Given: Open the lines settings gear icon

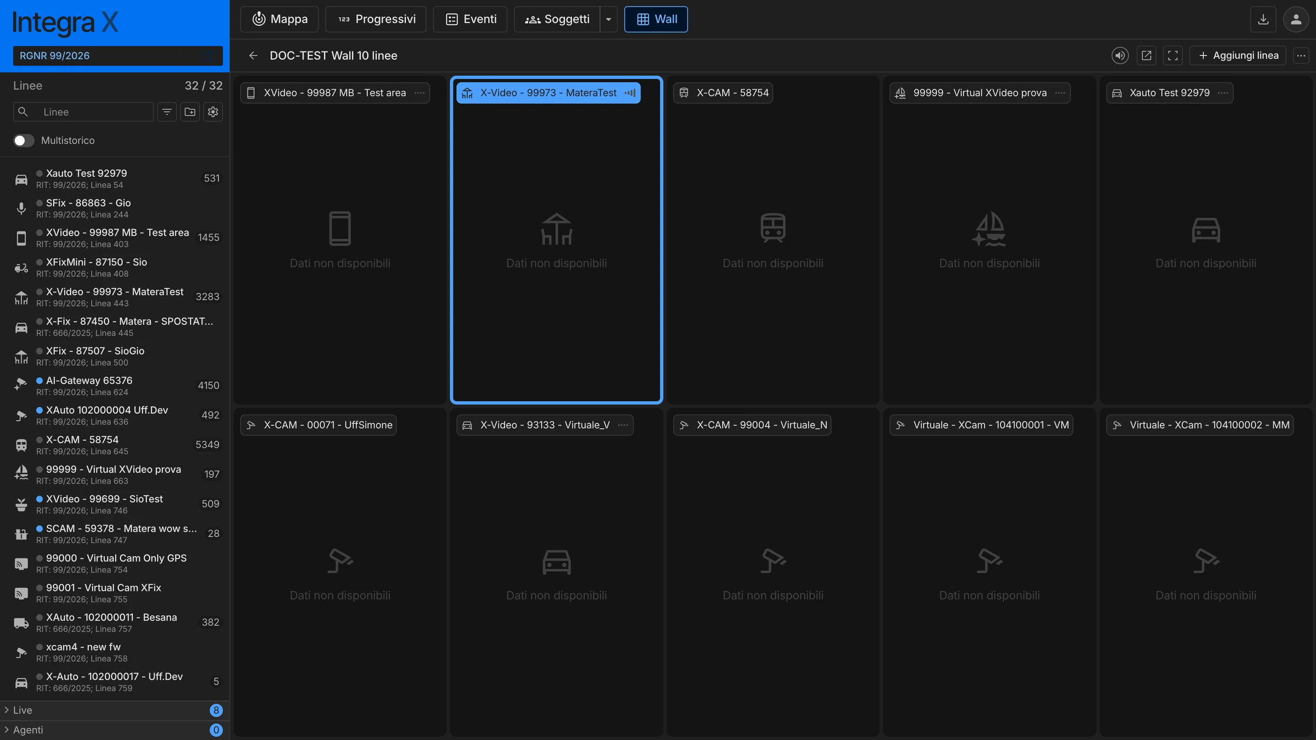Looking at the screenshot, I should click(213, 112).
